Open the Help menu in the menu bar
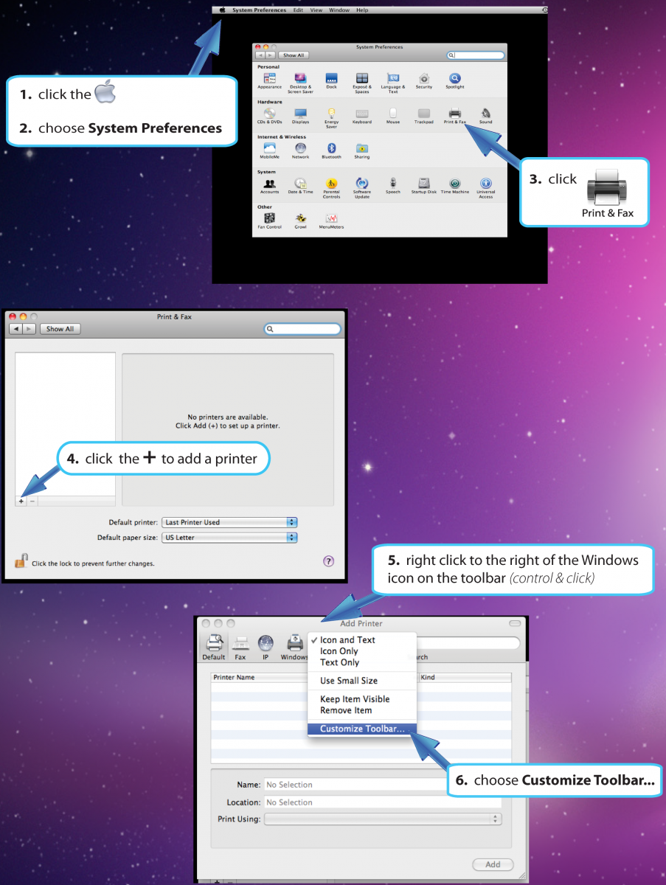The height and width of the screenshot is (885, 666). click(x=362, y=10)
